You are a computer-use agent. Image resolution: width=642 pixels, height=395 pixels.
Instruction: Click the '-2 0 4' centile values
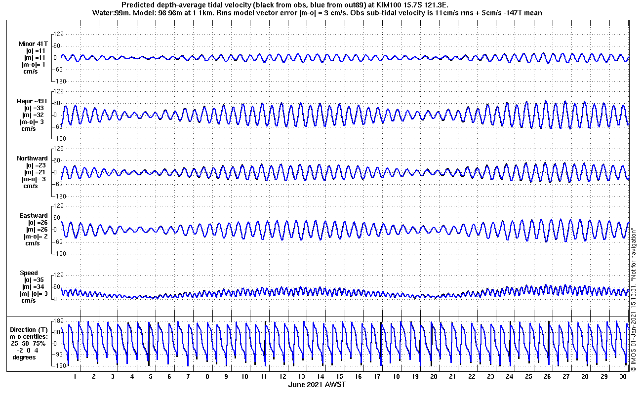[28, 350]
